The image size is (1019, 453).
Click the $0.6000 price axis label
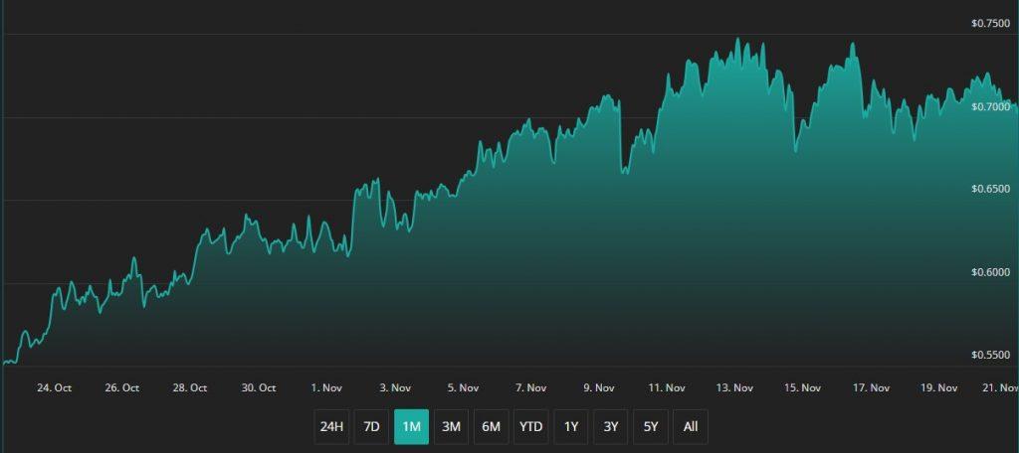991,272
